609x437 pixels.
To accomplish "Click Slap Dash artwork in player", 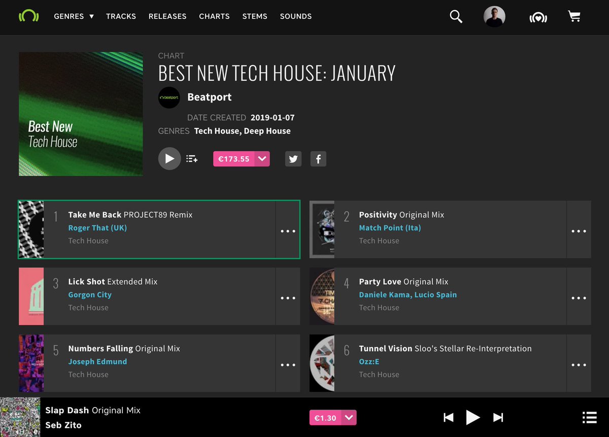I will coord(20,417).
